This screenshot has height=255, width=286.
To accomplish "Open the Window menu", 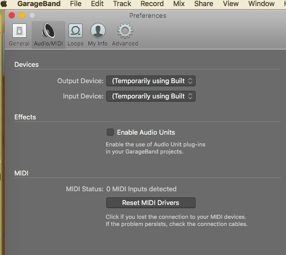I will 261,4.
